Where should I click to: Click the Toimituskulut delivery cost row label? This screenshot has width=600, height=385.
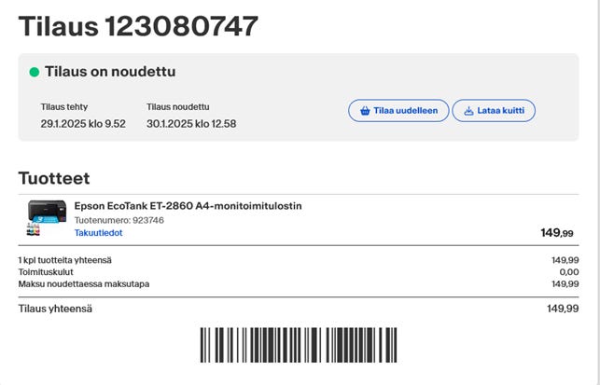46,272
